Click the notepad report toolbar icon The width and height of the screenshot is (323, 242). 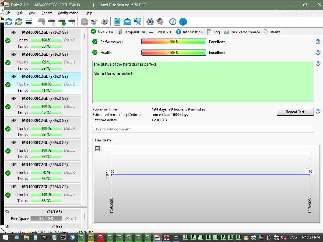click(117, 22)
